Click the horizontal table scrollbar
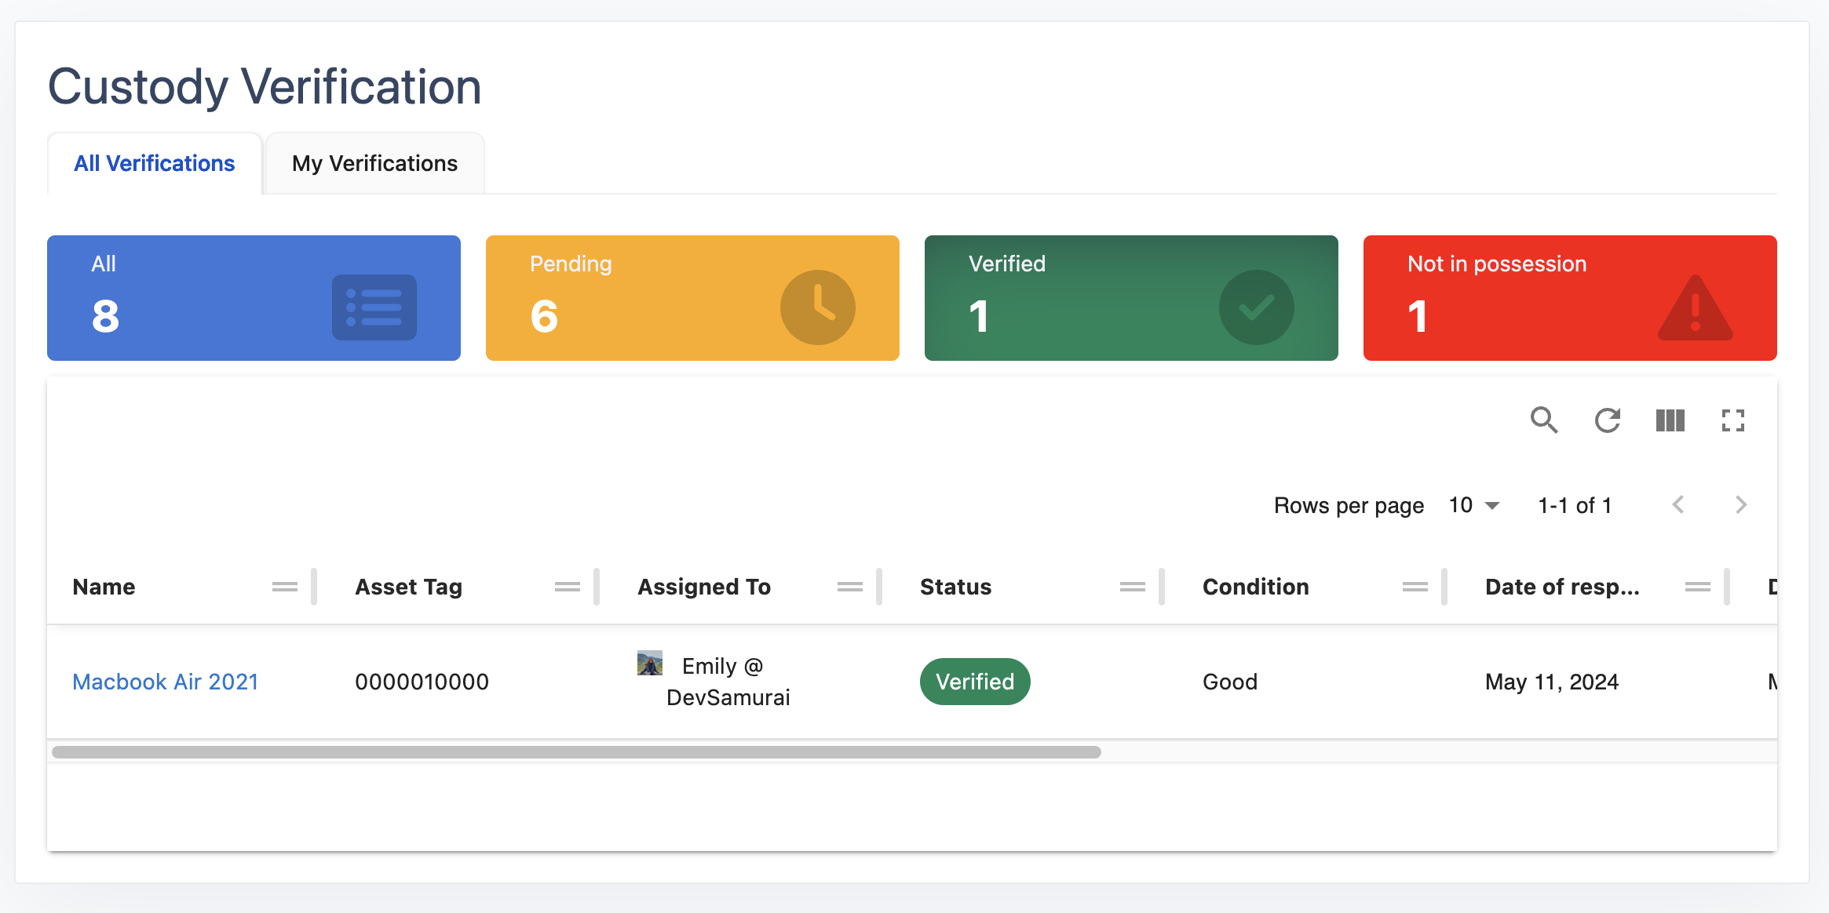 tap(576, 752)
